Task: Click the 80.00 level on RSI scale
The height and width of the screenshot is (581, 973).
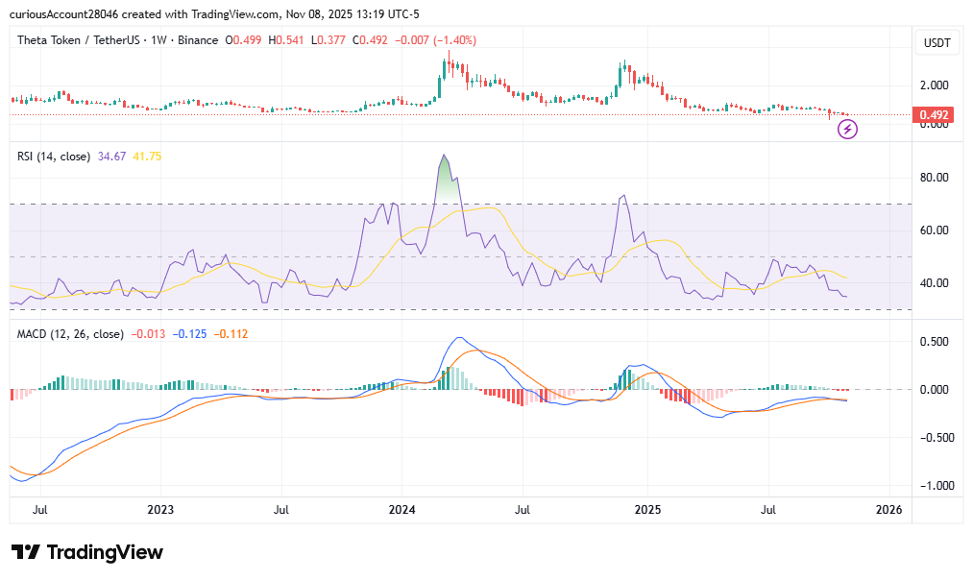Action: pos(935,178)
